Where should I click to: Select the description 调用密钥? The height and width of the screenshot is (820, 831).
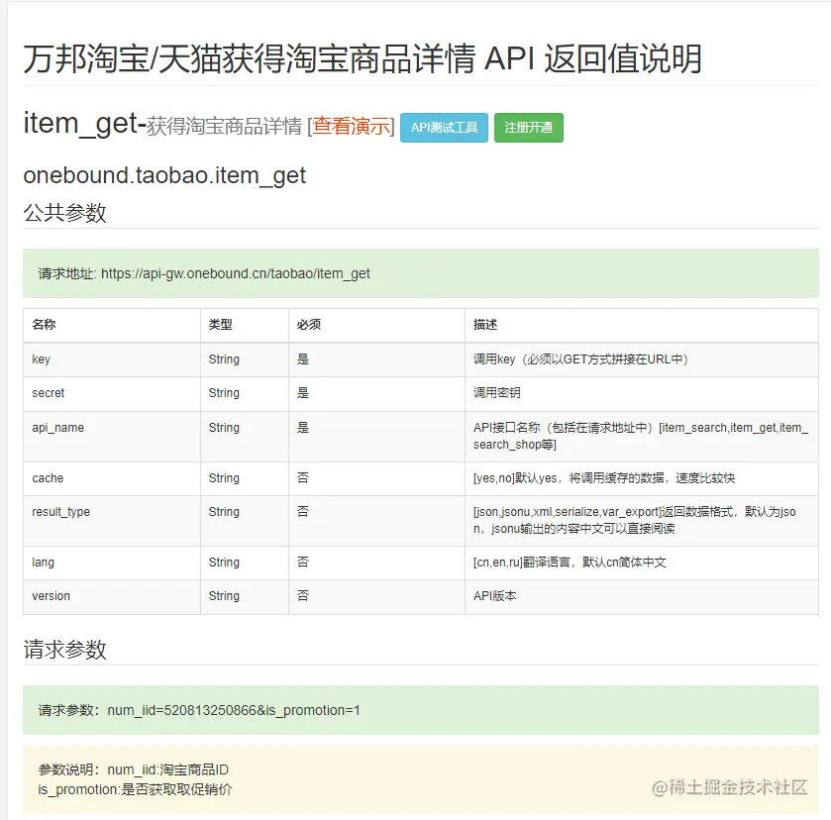pyautogui.click(x=496, y=393)
